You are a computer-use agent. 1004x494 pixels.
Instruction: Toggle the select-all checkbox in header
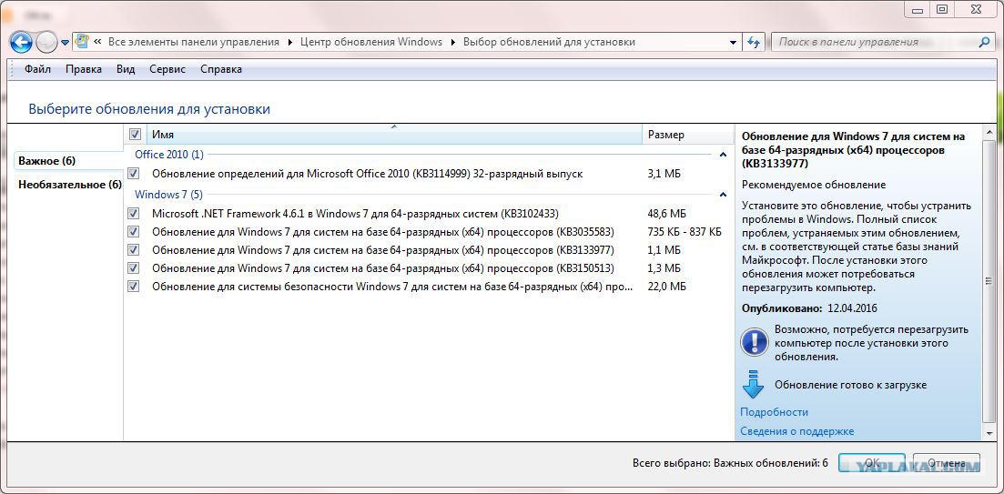(x=135, y=135)
